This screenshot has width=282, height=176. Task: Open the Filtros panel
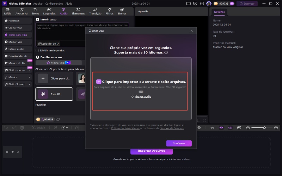109,11
